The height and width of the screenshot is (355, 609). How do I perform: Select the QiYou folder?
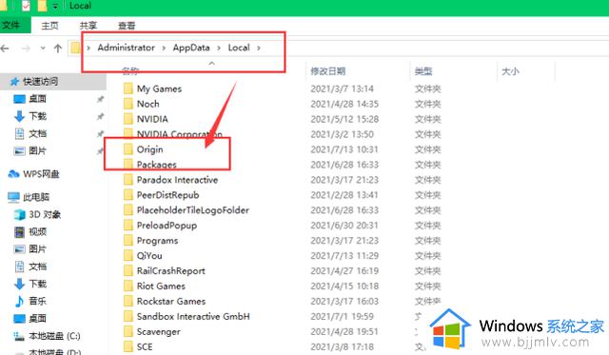(149, 256)
